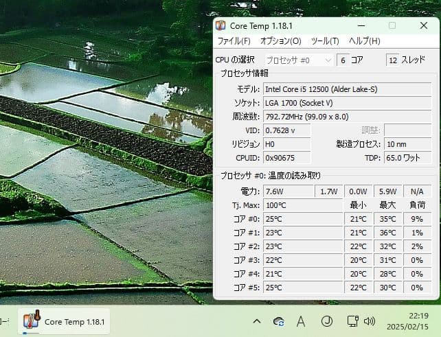Image resolution: width=441 pixels, height=337 pixels.
Task: Click the round IME tray icon
Action: point(327,321)
